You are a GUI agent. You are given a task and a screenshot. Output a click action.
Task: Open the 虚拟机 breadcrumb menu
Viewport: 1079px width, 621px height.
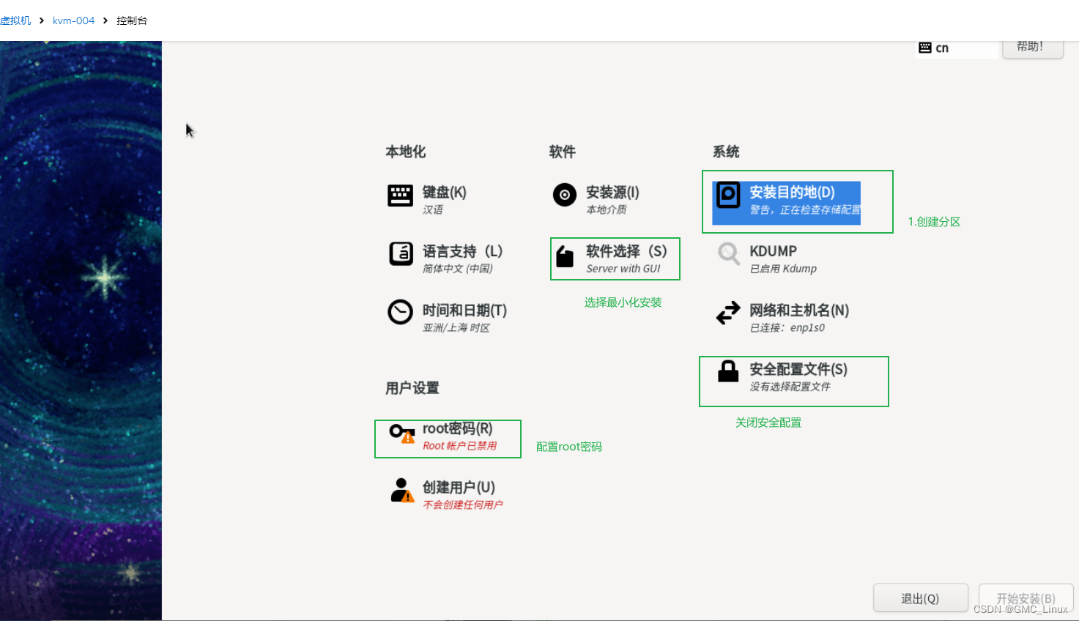pos(15,21)
